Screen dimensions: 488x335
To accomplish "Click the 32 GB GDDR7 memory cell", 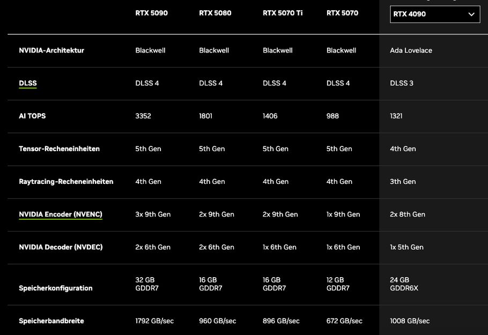I will (146, 284).
